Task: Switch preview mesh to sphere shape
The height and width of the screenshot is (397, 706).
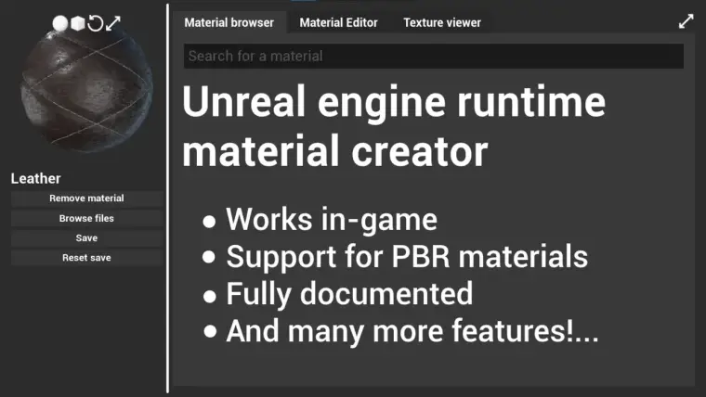Action: tap(60, 23)
